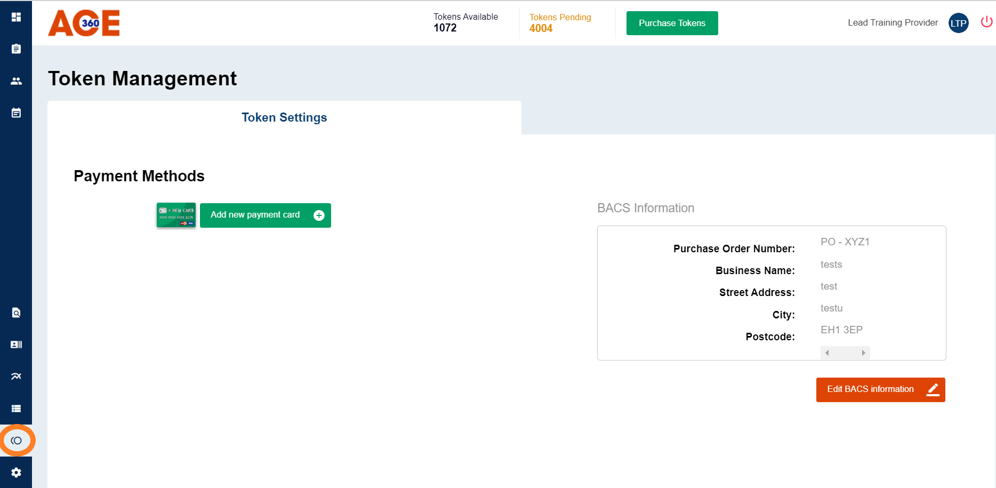Open the settings gear at the sidebar bottom
996x488 pixels.
point(16,473)
